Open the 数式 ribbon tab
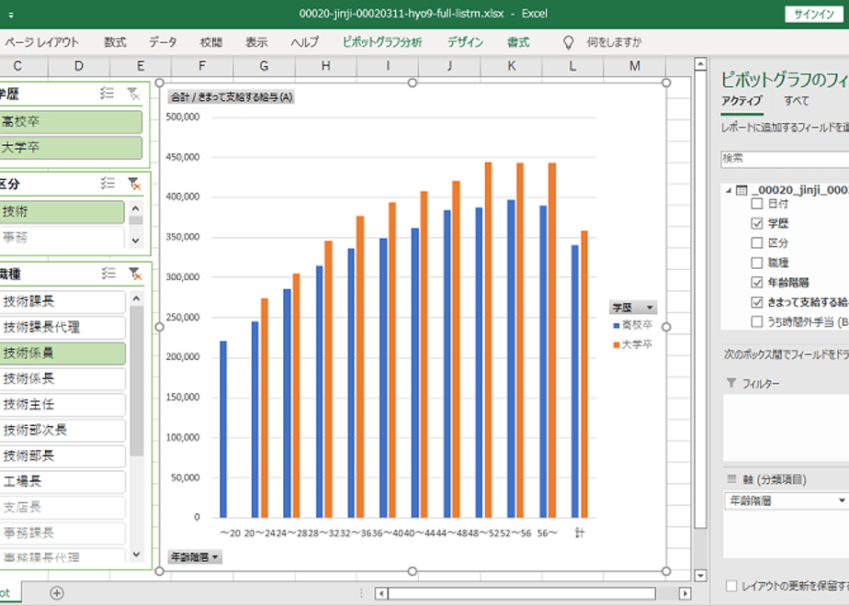Viewport: 849px width, 606px height. (115, 42)
